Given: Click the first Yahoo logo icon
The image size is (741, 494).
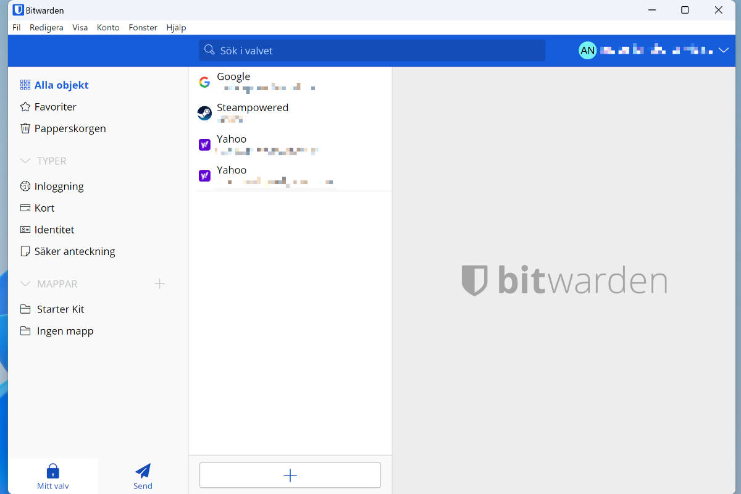Looking at the screenshot, I should [204, 144].
